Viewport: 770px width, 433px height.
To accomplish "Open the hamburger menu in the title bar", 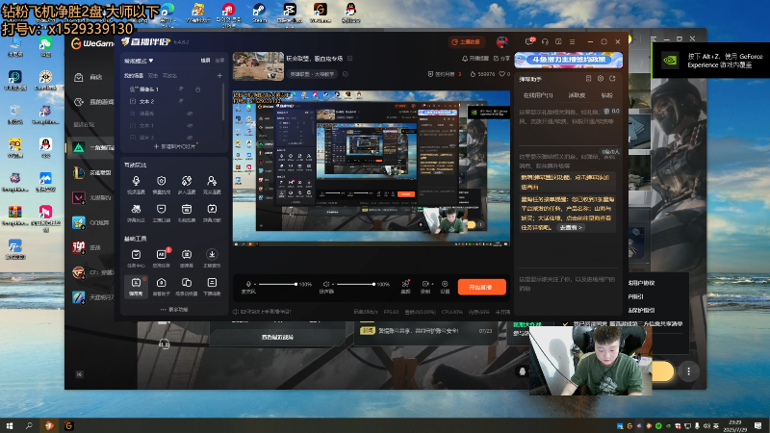I will (573, 42).
